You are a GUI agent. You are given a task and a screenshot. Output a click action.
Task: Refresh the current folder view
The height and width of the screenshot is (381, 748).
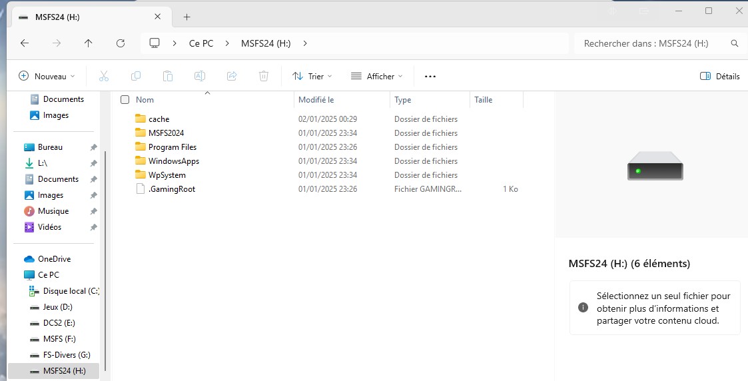[x=120, y=43]
